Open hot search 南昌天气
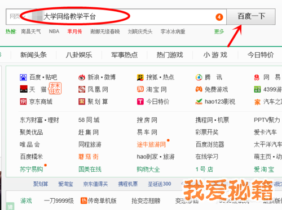The height and width of the screenshot is (210, 282). (x=31, y=31)
